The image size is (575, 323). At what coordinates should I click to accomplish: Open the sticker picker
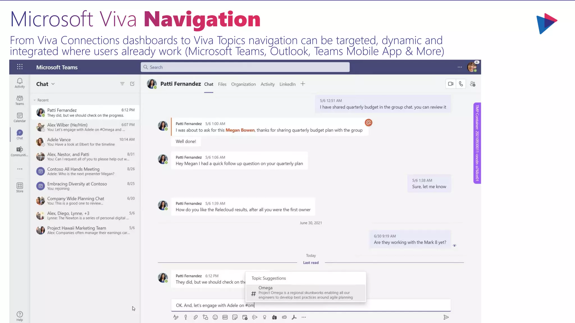tap(235, 317)
